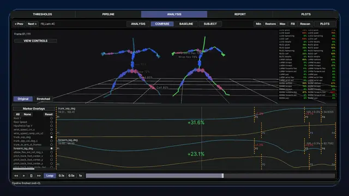Set playback speed to 0.5x
Image resolution: width=349 pixels, height=196 pixels.
pos(71,175)
